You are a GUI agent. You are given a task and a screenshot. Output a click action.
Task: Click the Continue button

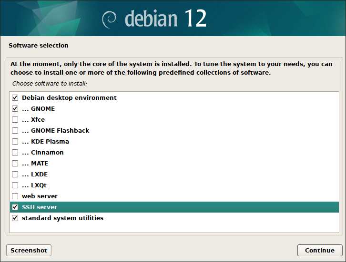pos(320,250)
